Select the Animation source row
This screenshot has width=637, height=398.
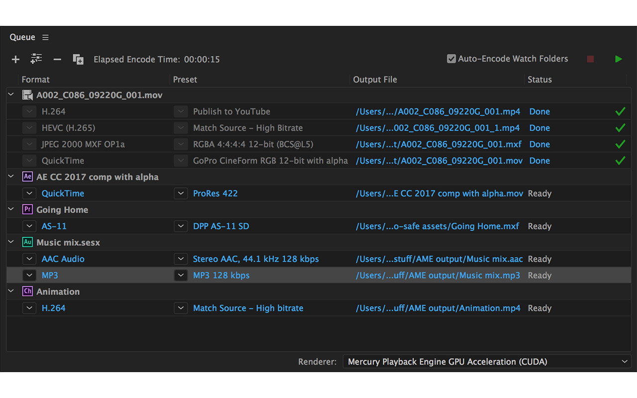[x=318, y=292]
